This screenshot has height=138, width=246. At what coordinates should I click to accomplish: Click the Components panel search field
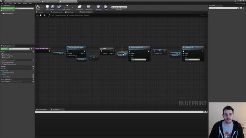pyautogui.click(x=25, y=8)
